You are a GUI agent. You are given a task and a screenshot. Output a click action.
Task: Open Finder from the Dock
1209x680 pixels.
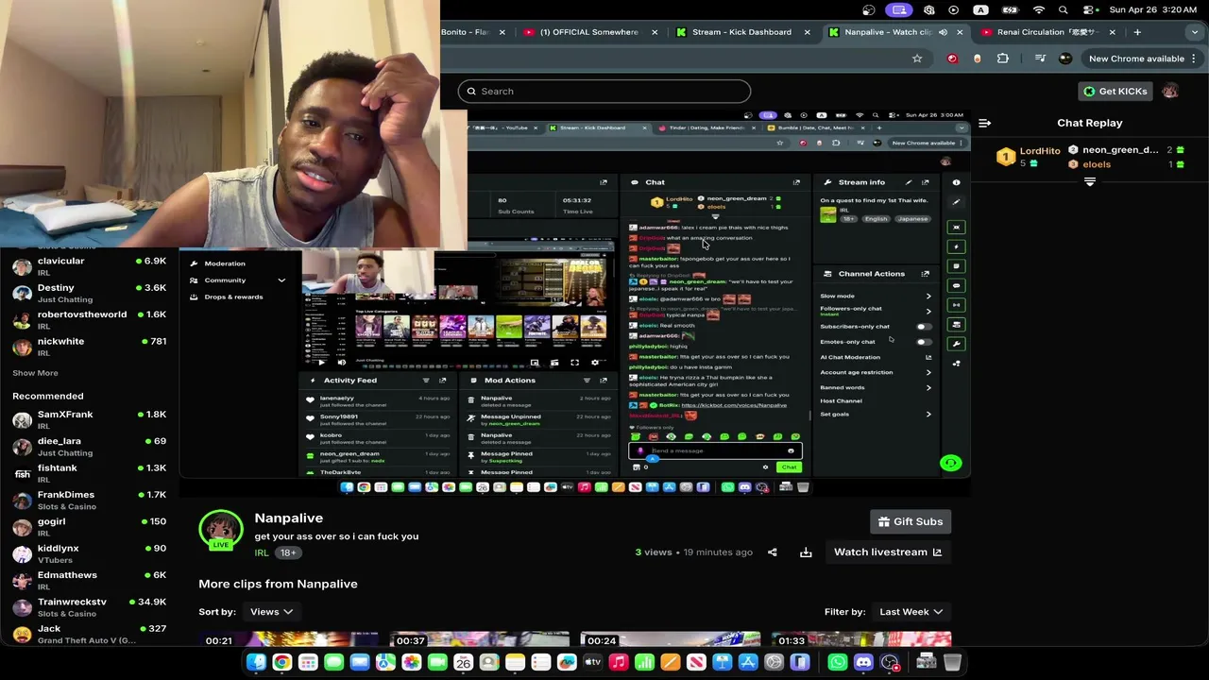click(256, 663)
